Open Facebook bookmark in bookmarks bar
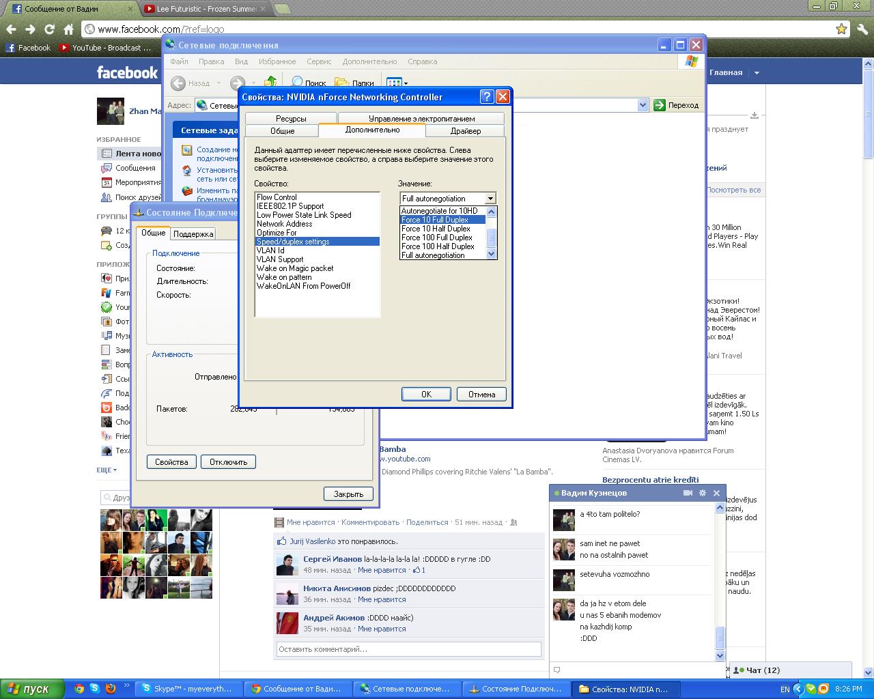874x699 pixels. [x=28, y=48]
